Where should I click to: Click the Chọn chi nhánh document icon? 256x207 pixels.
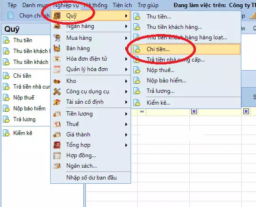10,16
